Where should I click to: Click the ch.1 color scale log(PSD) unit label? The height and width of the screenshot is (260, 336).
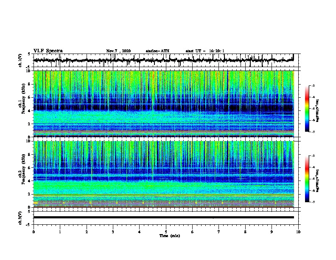[x=317, y=110]
